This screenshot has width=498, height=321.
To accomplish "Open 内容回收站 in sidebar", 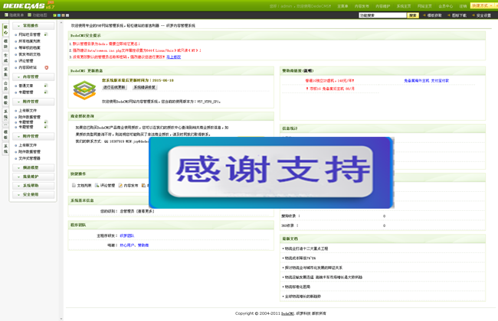I will pos(28,67).
